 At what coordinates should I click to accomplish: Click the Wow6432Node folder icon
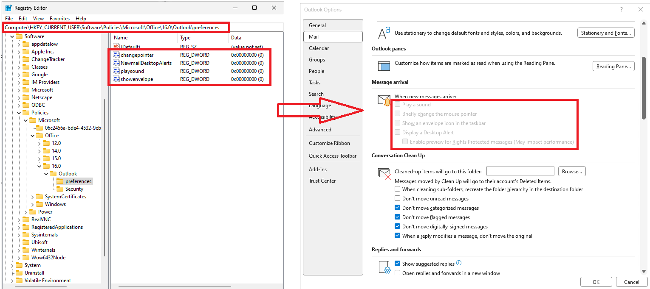pos(26,258)
